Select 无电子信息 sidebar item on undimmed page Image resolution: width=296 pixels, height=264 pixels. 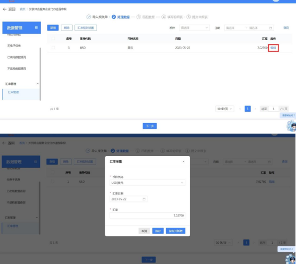[14, 46]
